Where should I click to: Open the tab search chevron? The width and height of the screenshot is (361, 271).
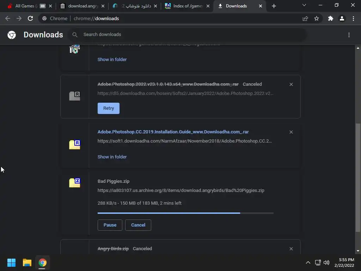pos(304,5)
